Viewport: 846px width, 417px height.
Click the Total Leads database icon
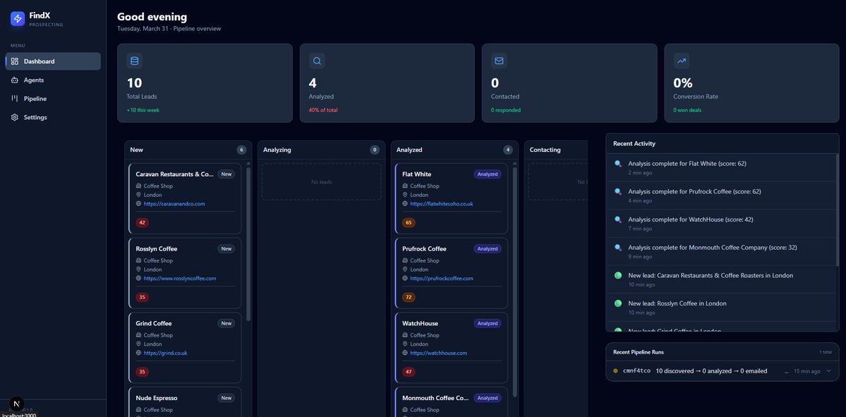coord(134,61)
